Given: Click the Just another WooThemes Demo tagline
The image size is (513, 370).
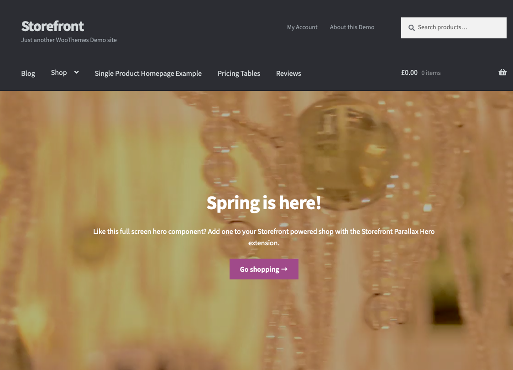Looking at the screenshot, I should tap(69, 40).
